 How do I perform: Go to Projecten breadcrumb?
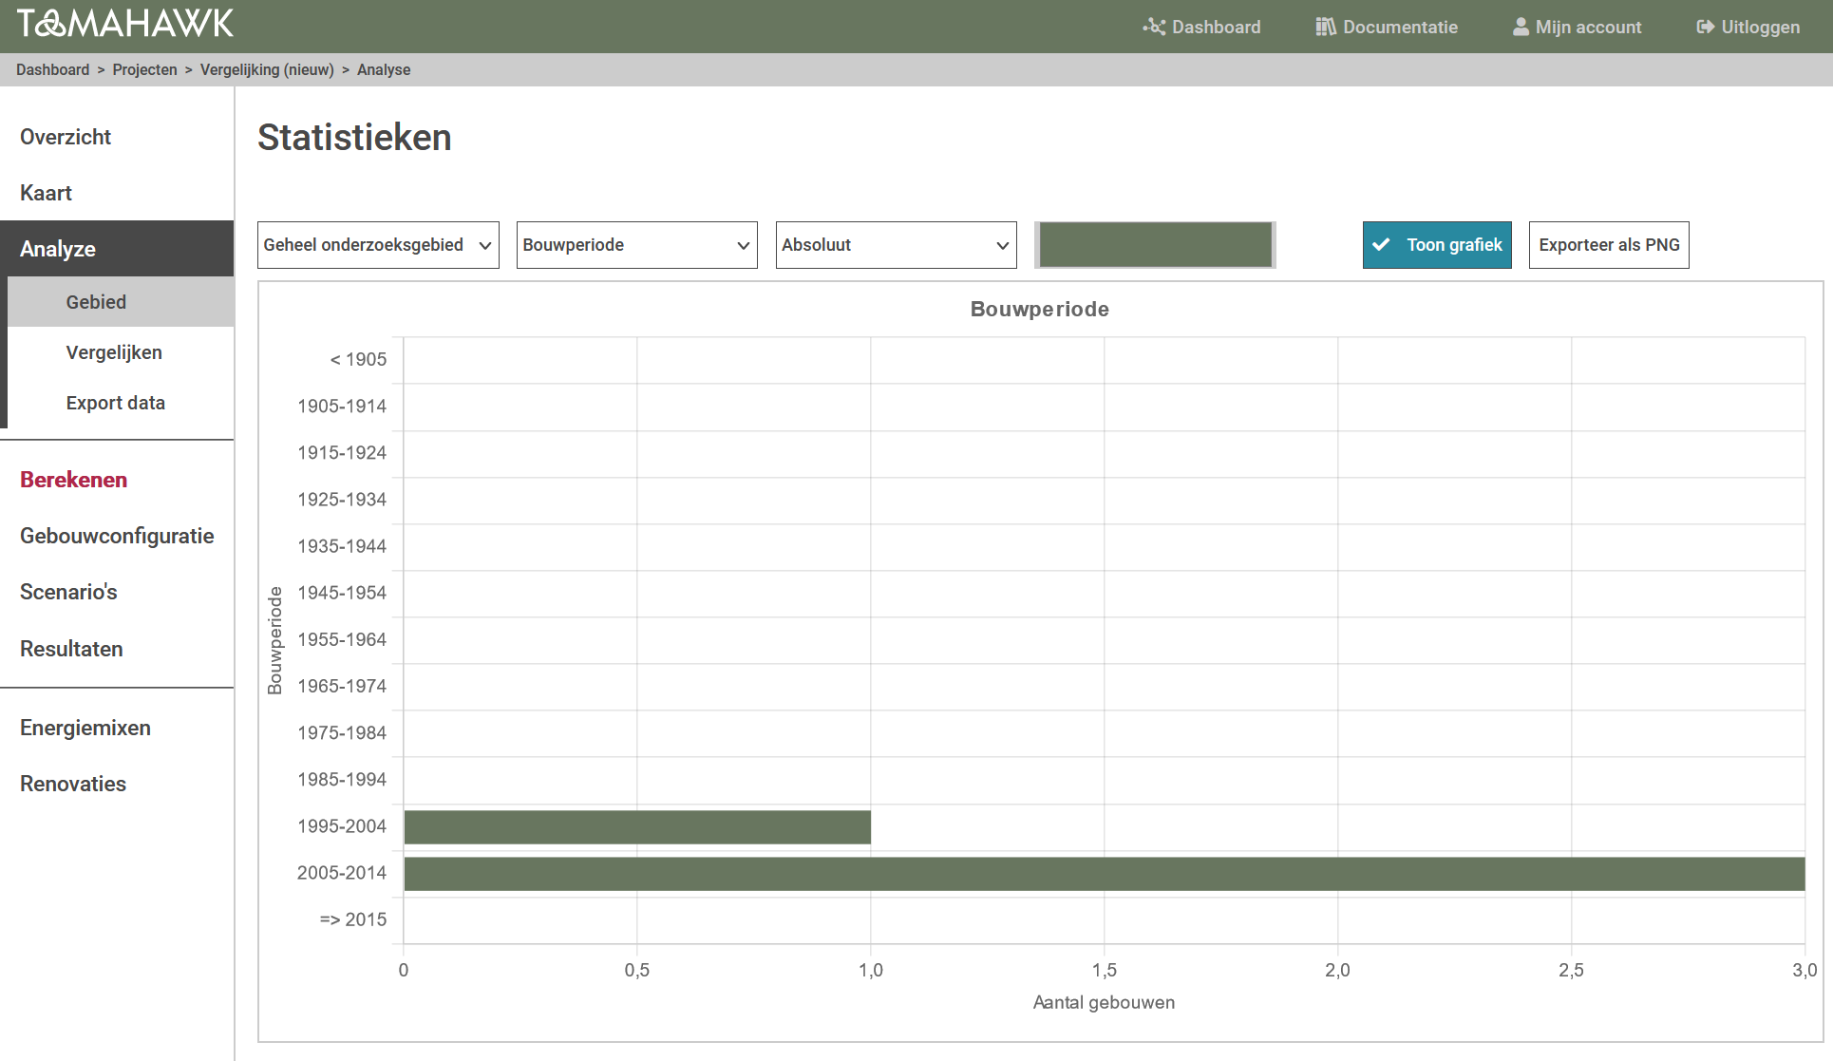coord(144,69)
